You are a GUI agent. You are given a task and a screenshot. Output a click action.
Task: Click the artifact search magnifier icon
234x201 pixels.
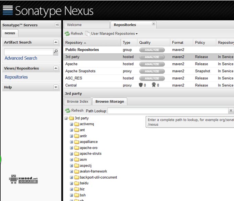(x=56, y=52)
